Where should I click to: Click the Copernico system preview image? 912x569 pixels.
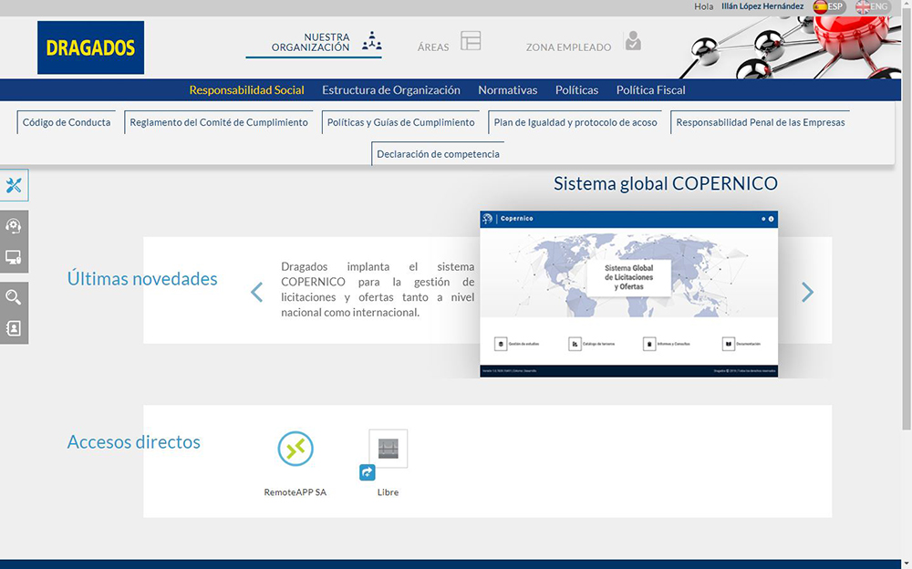point(628,294)
